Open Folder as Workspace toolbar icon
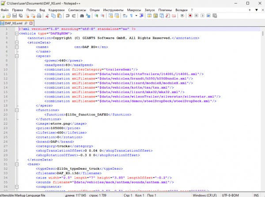 [x=174, y=16]
